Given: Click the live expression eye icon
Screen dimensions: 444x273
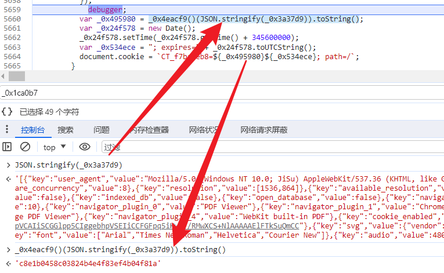Looking at the screenshot, I should (x=85, y=147).
